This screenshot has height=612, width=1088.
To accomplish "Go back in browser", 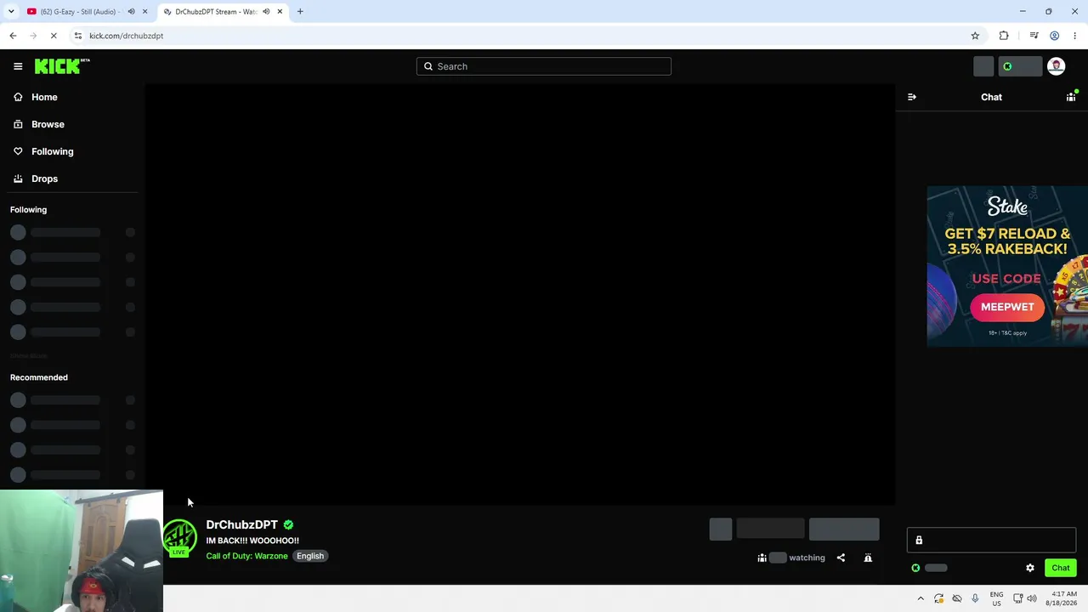I will coord(13,36).
